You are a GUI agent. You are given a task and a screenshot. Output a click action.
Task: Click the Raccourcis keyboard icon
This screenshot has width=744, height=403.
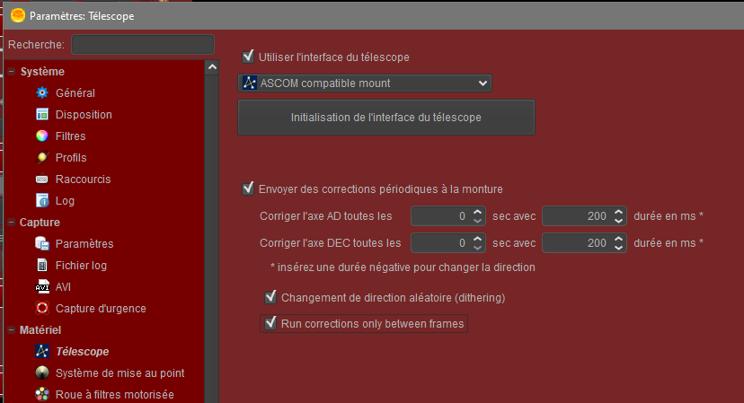[x=42, y=180]
